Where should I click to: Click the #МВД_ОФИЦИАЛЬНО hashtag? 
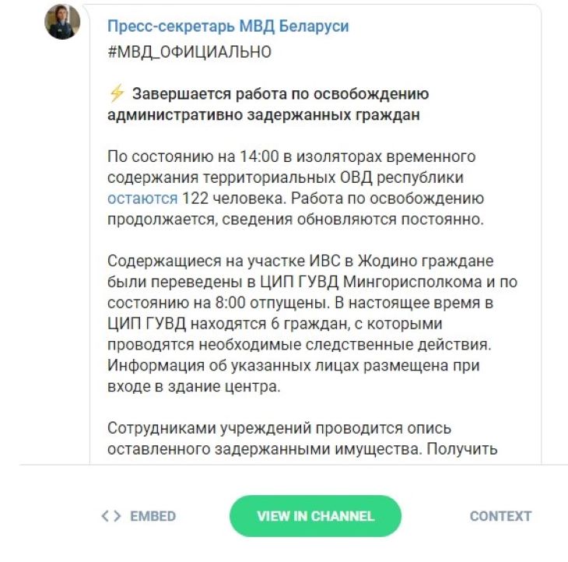point(189,52)
